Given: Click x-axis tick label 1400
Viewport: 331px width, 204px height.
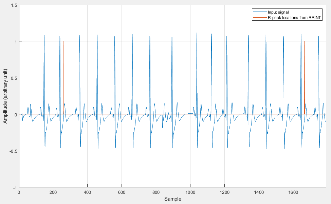Looking at the screenshot, I should click(259, 192).
